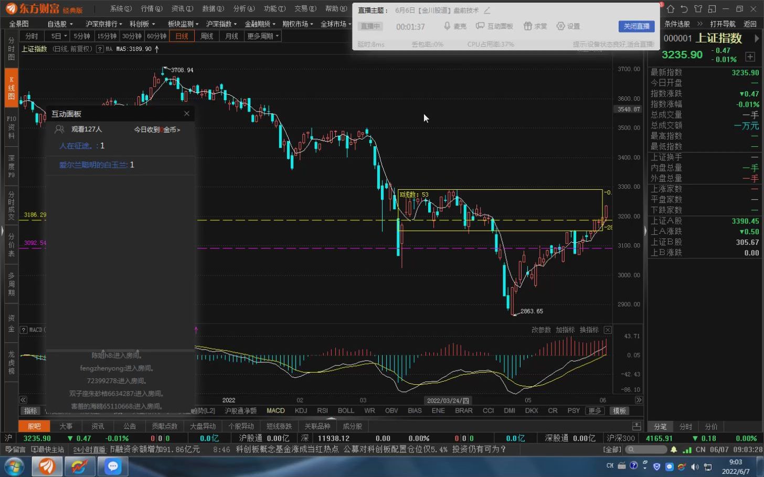764x477 pixels.
Task: Jump timeline to end with right double-arrow
Action: coord(638,400)
